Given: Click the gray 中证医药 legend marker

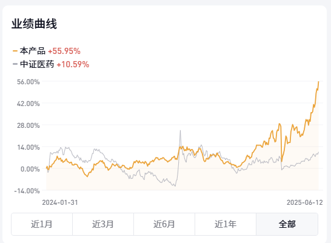Looking at the screenshot, I should click(x=15, y=64).
